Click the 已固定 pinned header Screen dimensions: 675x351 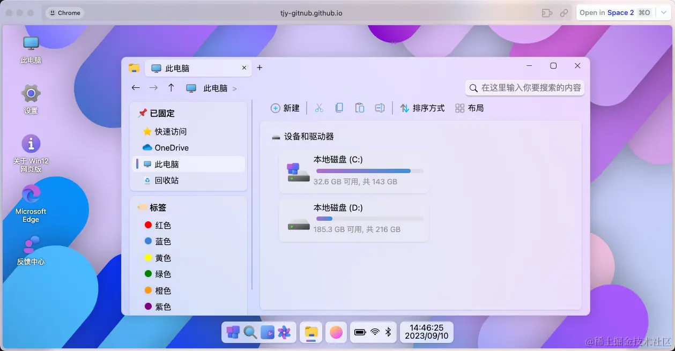point(157,113)
